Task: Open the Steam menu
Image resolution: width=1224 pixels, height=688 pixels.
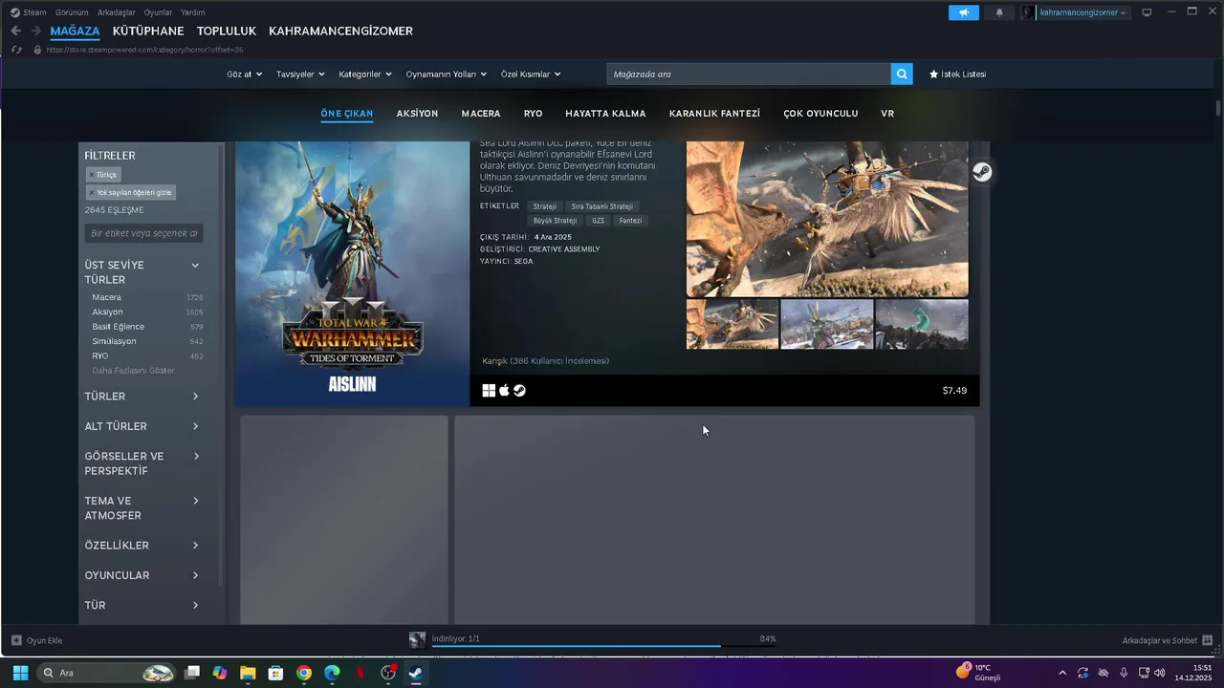Action: [x=34, y=12]
